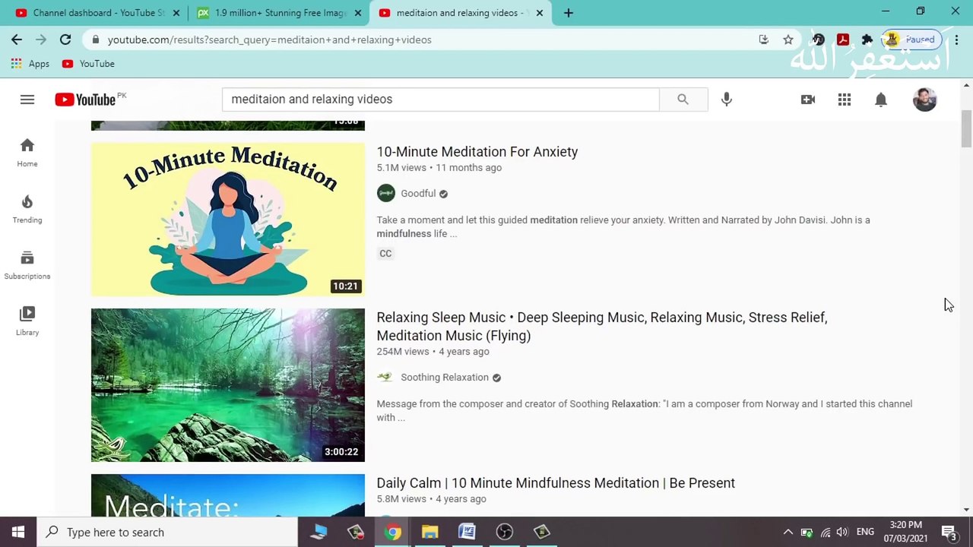
Task: Go to Home in the sidebar
Action: (27, 152)
